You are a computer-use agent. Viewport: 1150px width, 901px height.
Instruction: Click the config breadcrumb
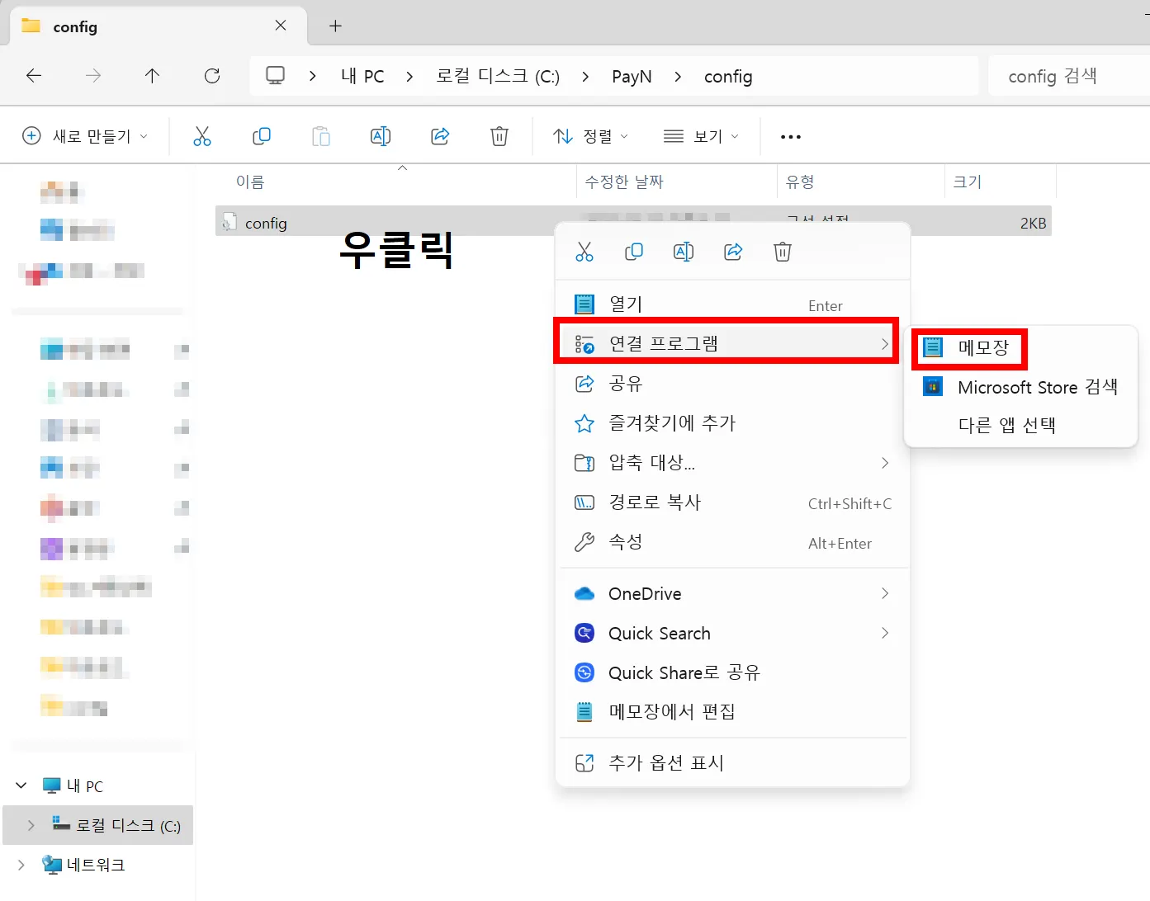click(x=728, y=77)
